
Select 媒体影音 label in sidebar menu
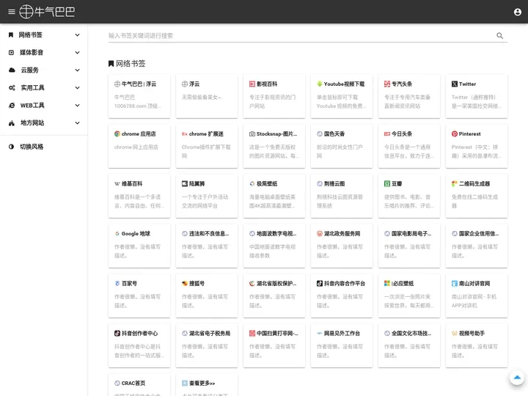coord(32,52)
